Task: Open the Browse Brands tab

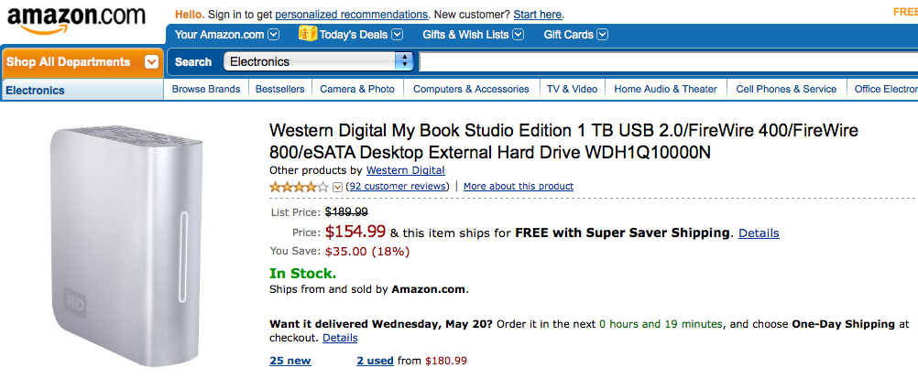Action: (206, 89)
